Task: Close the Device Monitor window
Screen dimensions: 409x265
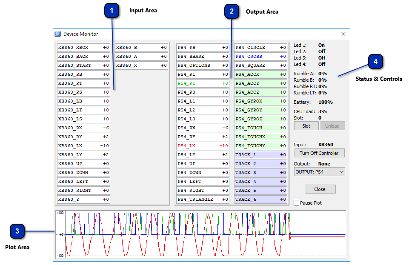Action: click(343, 34)
